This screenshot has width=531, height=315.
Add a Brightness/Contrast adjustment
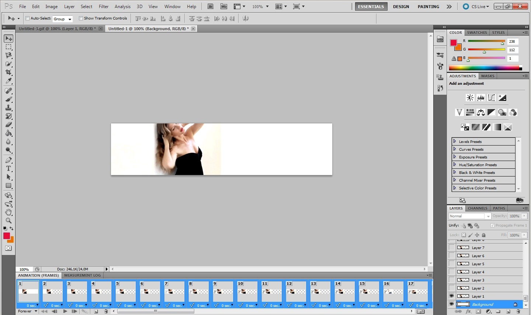pyautogui.click(x=470, y=98)
